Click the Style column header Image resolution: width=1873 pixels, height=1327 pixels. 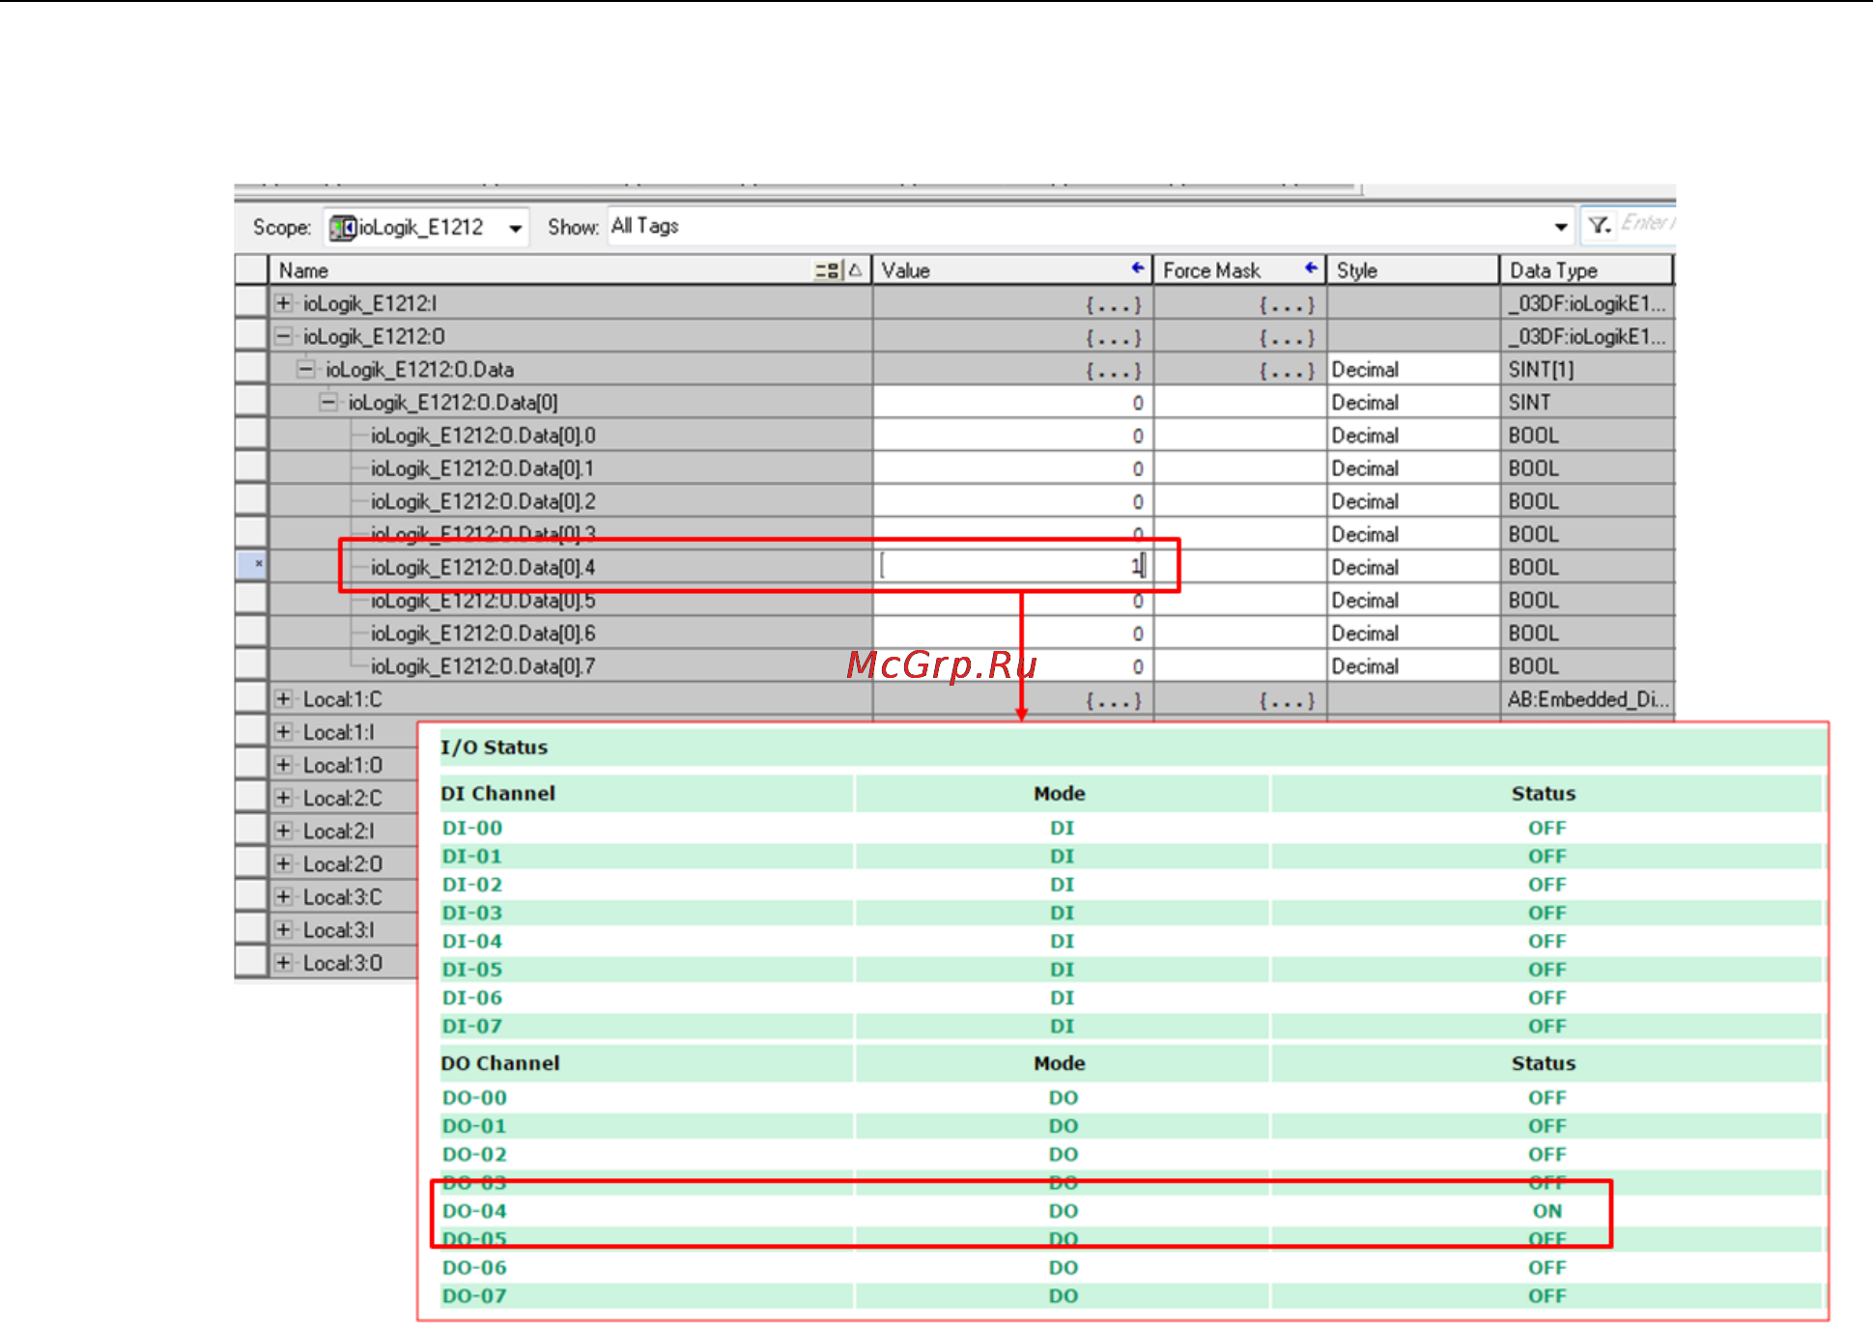tap(1413, 270)
